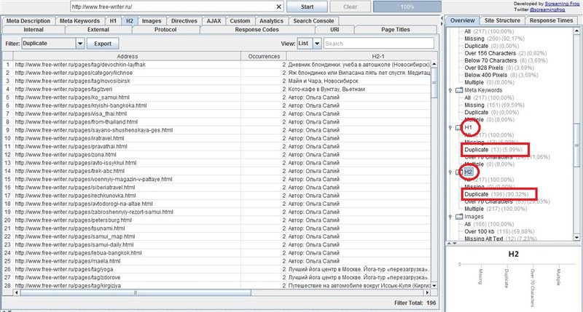
Task: Select Meta Keywords Missing (151) tree item
Action: (x=495, y=105)
